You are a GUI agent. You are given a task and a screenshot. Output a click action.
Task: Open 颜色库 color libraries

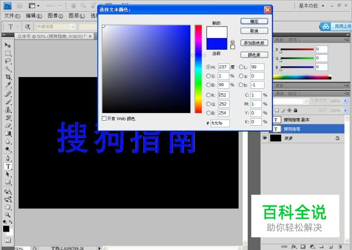(254, 55)
